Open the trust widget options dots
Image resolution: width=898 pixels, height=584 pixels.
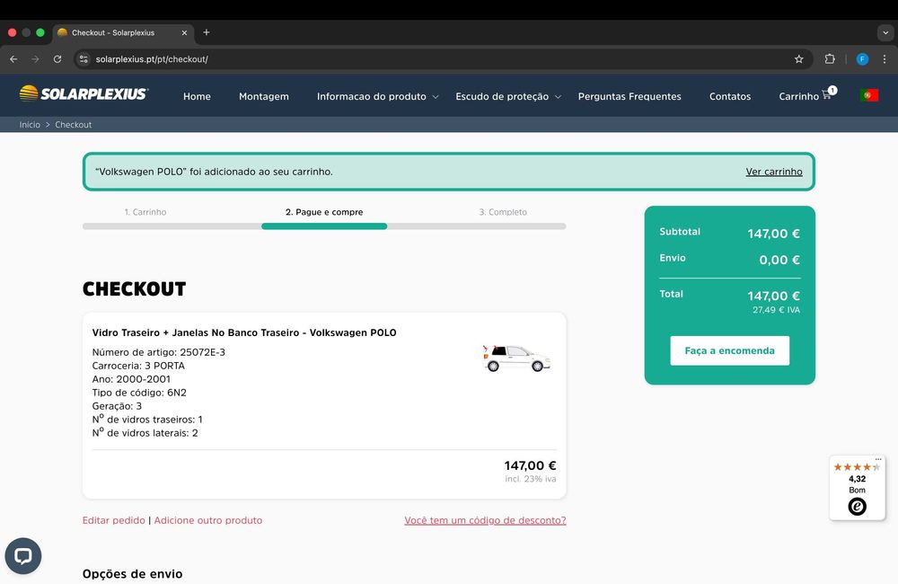878,459
